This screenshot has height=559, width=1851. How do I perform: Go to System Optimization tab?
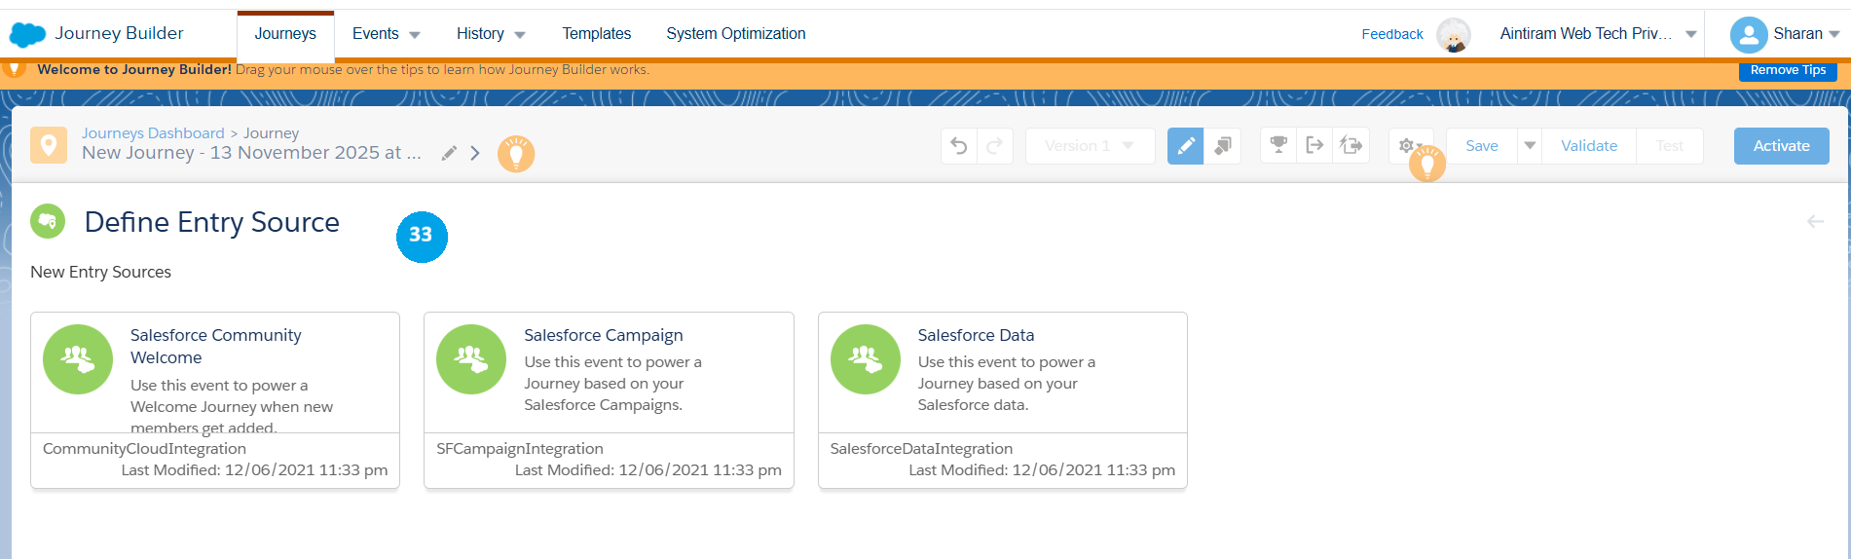(x=735, y=34)
